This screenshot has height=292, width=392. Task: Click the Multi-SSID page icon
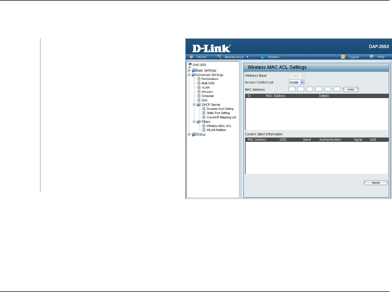[199, 83]
